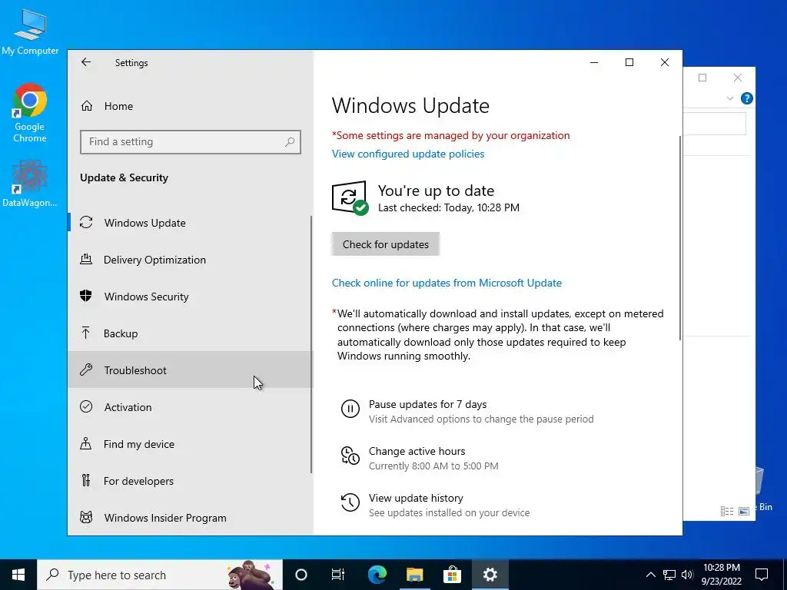Screen dimensions: 787x590
Task: Open Microsoft Store from taskbar
Action: [x=452, y=575]
